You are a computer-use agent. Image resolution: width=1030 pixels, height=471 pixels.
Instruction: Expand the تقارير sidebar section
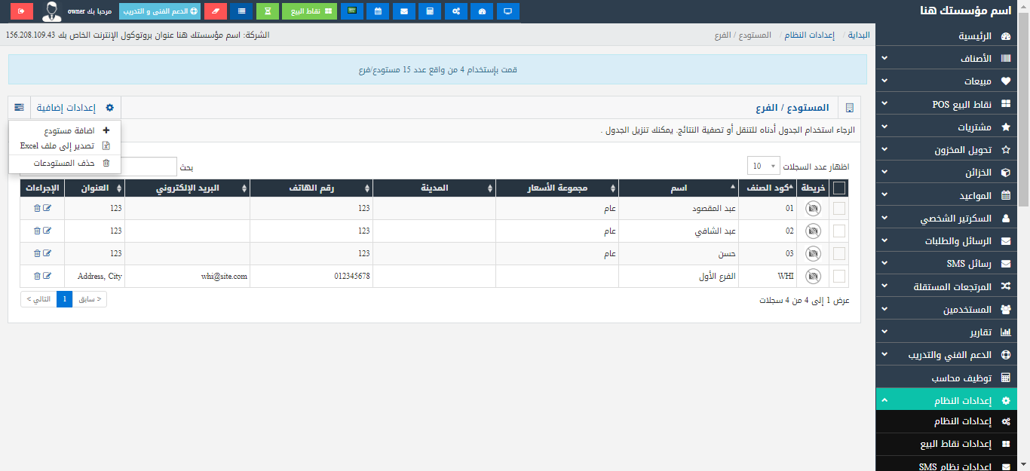952,332
